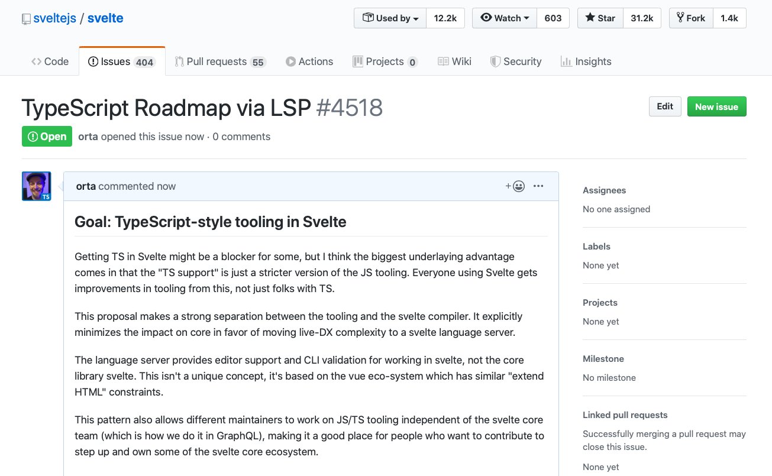772x476 pixels.
Task: Switch to the Pull requests tab
Action: [x=217, y=61]
